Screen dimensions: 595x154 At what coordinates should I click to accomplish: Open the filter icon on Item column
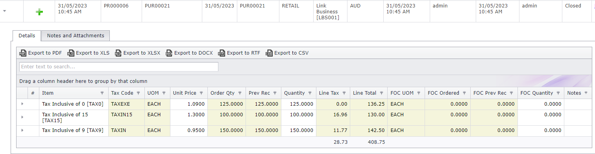(x=102, y=93)
